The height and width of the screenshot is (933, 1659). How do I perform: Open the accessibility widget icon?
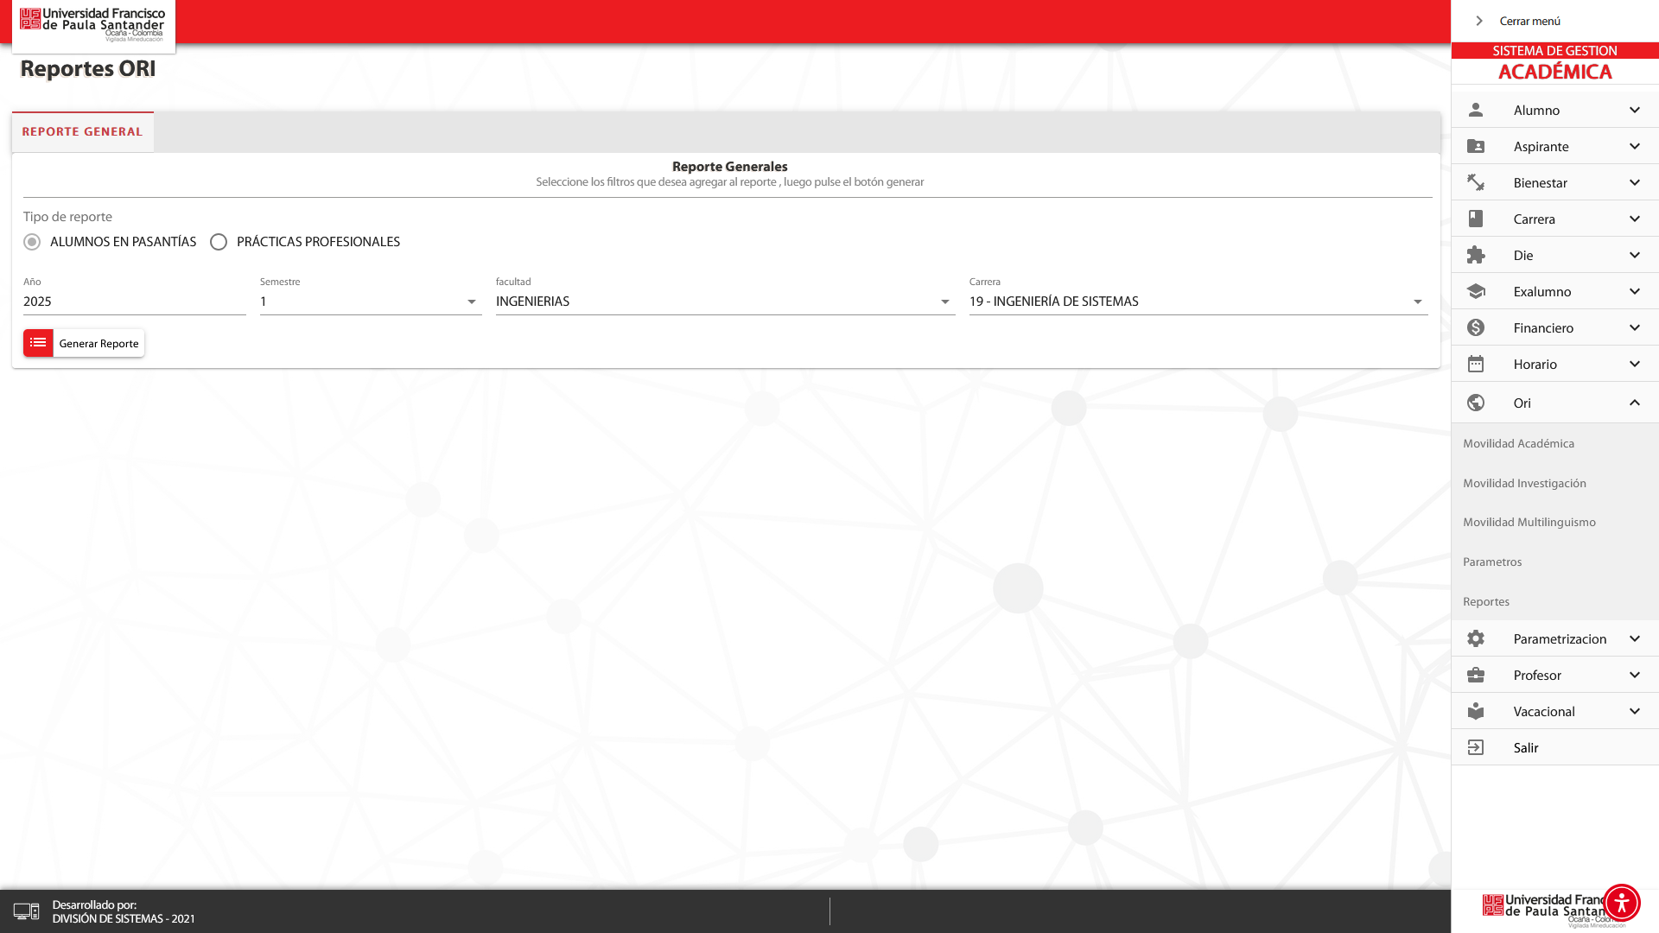coord(1621,903)
